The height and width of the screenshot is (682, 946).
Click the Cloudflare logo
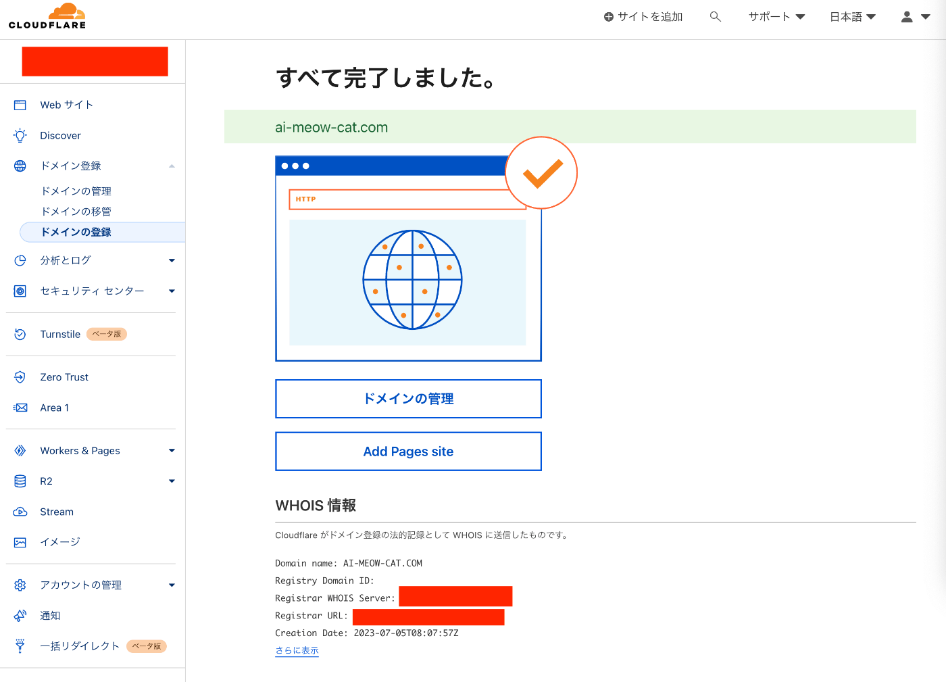(x=47, y=16)
